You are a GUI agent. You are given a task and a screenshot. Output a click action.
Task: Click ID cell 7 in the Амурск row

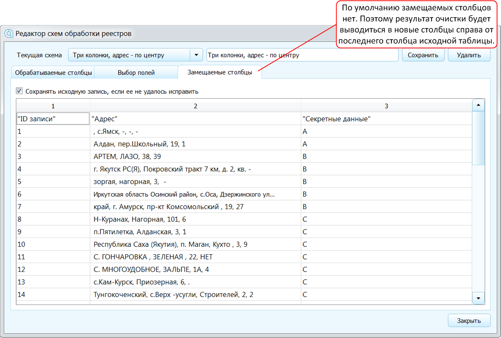tap(53, 207)
